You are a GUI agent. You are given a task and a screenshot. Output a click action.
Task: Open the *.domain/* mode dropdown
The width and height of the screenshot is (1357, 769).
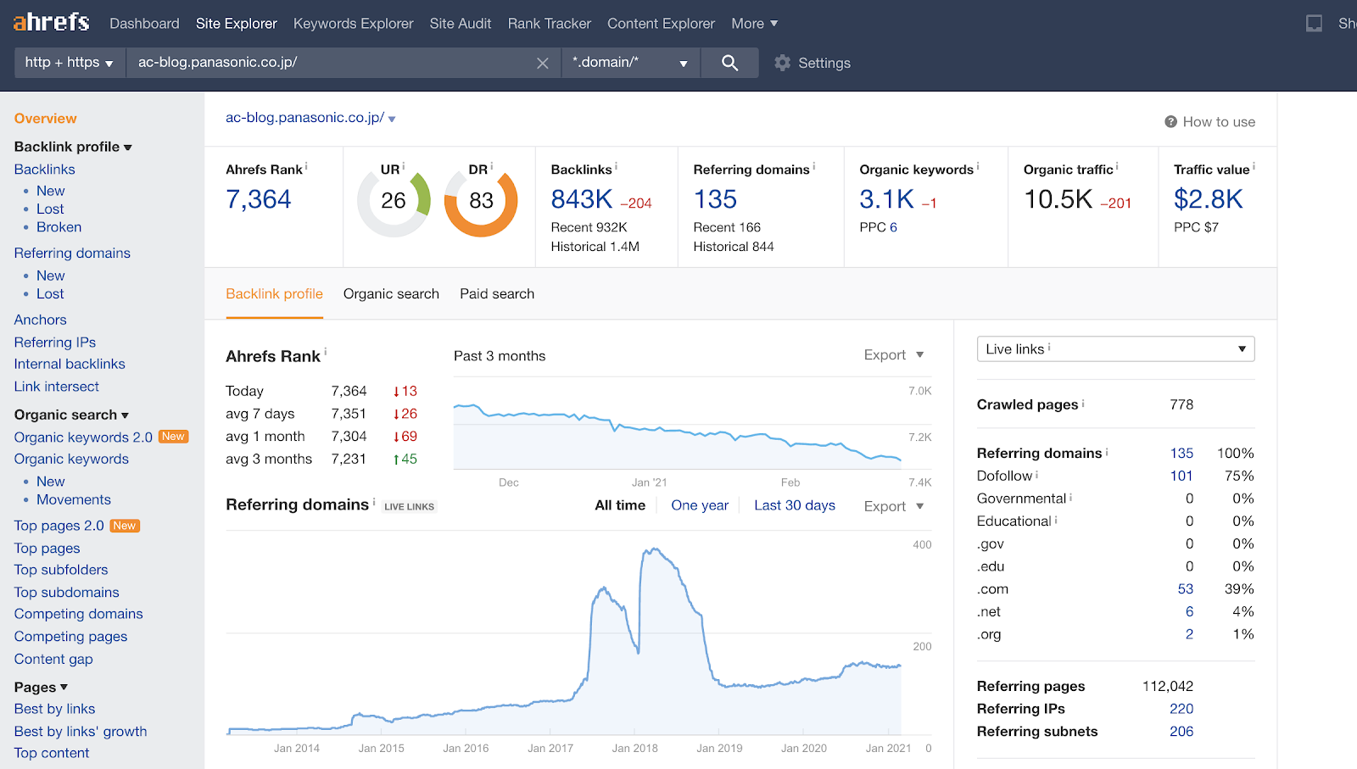[x=630, y=63]
